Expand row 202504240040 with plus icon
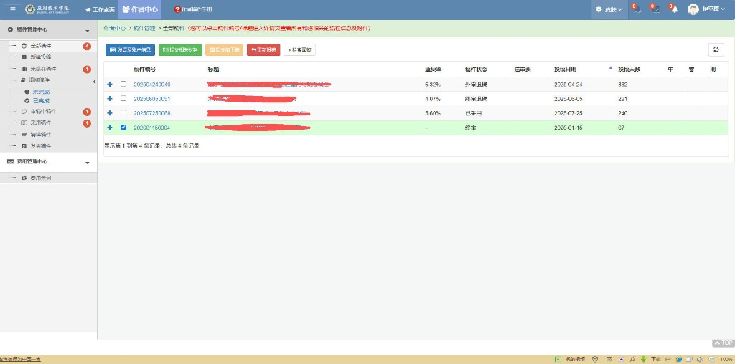This screenshot has width=735, height=364. [110, 85]
